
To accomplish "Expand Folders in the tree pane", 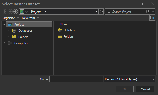I will [8, 37].
